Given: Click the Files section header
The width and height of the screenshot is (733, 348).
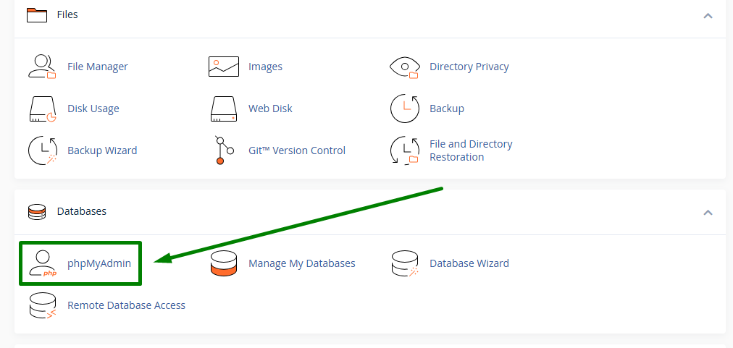Looking at the screenshot, I should 67,14.
